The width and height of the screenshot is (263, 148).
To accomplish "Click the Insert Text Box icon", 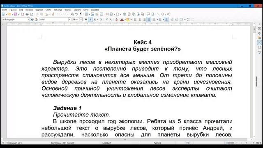I will (102, 14).
